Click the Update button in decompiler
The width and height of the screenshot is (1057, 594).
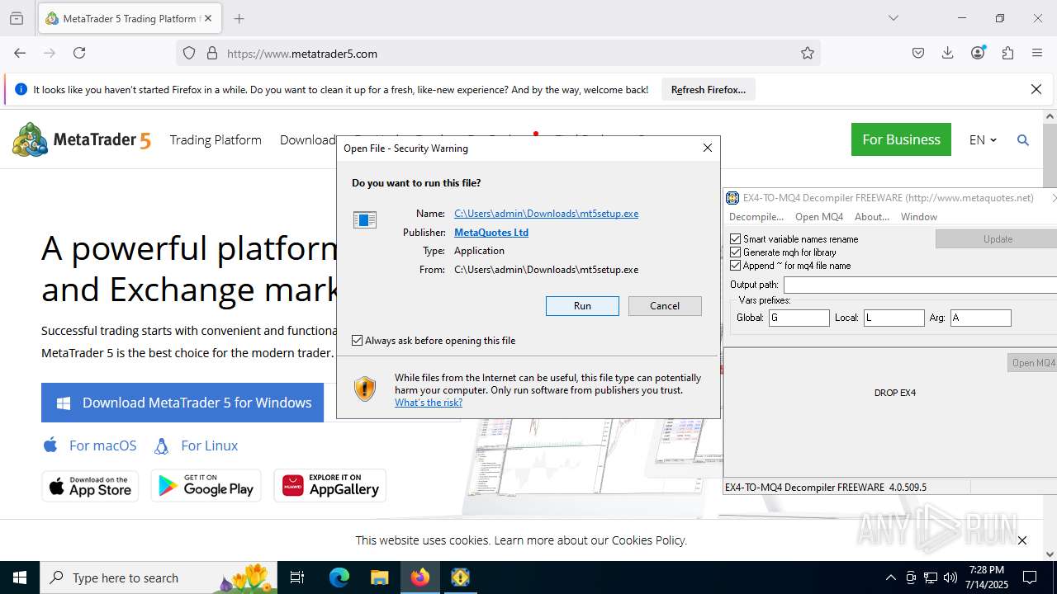click(x=997, y=238)
